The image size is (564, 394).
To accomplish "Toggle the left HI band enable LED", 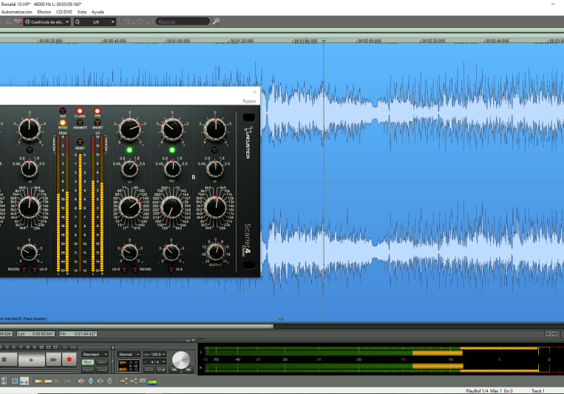I will pyautogui.click(x=30, y=149).
